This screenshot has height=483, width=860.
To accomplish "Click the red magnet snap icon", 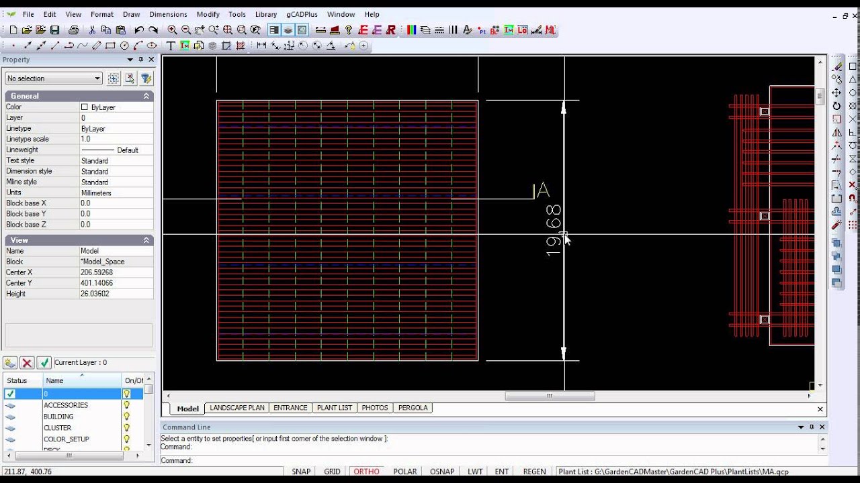I will (853, 198).
